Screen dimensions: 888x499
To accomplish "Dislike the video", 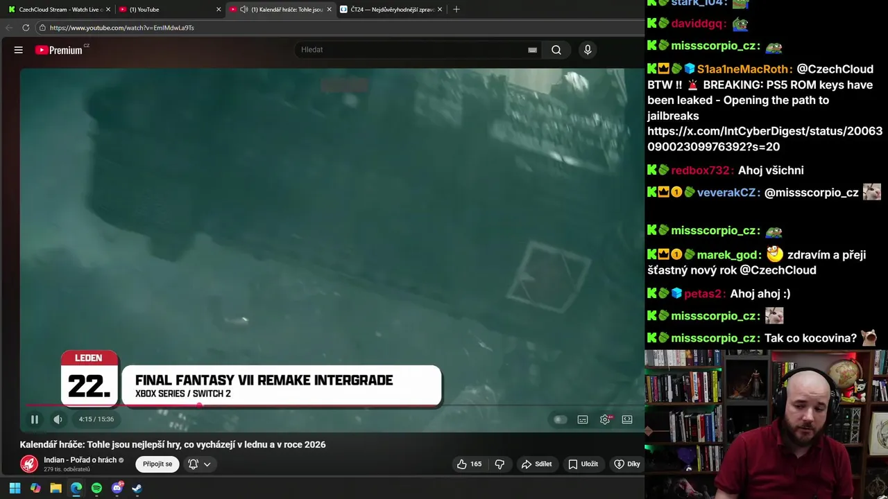I will (x=499, y=464).
